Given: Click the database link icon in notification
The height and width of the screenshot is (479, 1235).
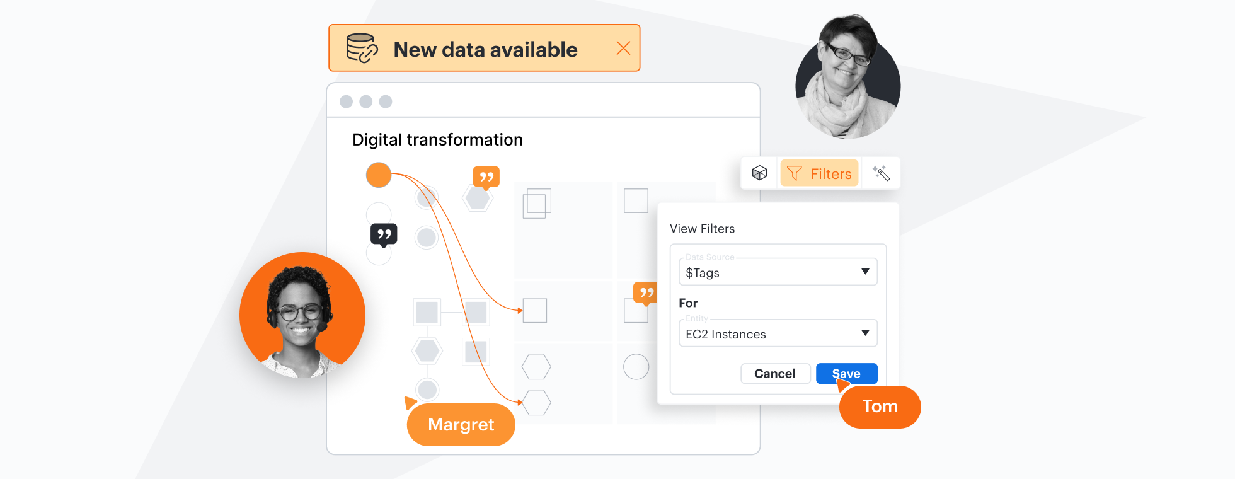Looking at the screenshot, I should [x=362, y=49].
